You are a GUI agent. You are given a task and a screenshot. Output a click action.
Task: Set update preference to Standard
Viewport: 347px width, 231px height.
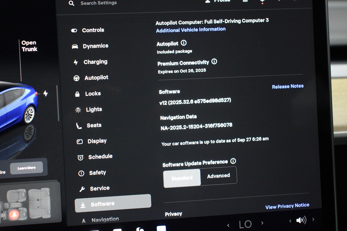point(182,178)
